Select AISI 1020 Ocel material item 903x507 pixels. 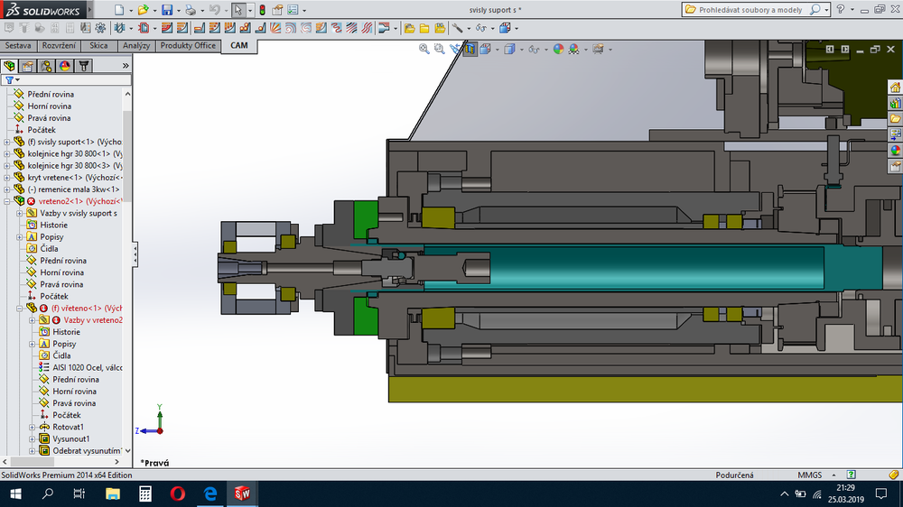(x=87, y=368)
